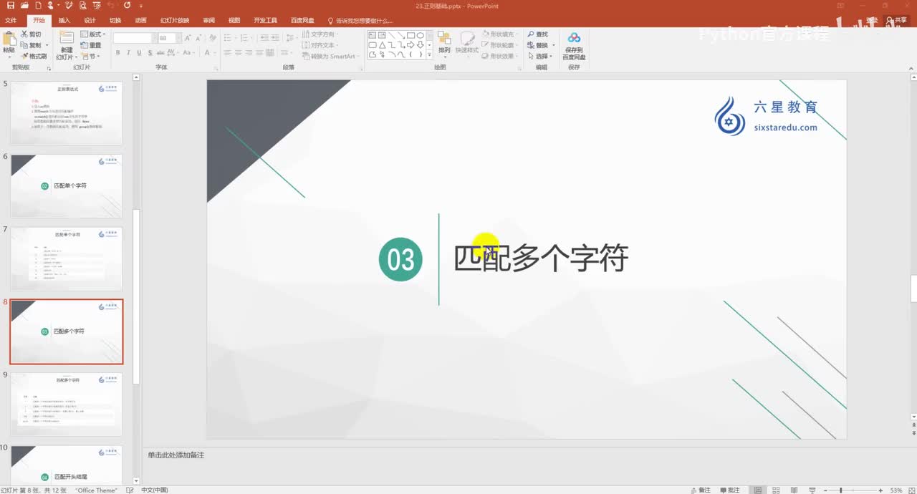The height and width of the screenshot is (494, 917).
Task: Click the Share button (共享)
Action: pos(897,21)
